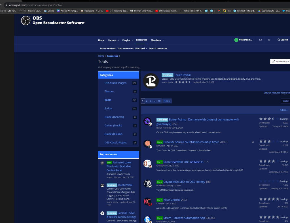Click the CoyoteMIDI resource avatar
The width and height of the screenshot is (290, 223).
click(147, 184)
